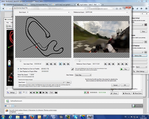Switch to the Lizenzfreie Musik browser tab

click(x=15, y=5)
